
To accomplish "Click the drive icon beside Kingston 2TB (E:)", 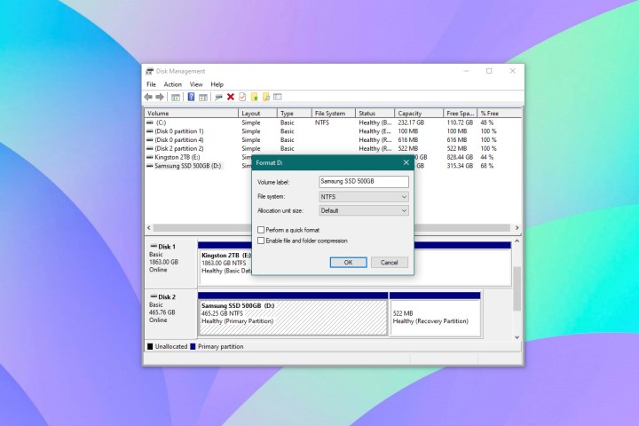I will pos(150,157).
